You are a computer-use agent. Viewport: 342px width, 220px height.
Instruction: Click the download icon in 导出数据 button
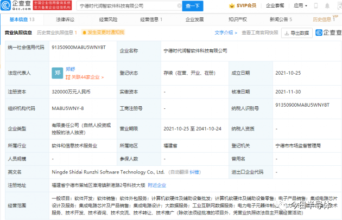[x=287, y=33]
